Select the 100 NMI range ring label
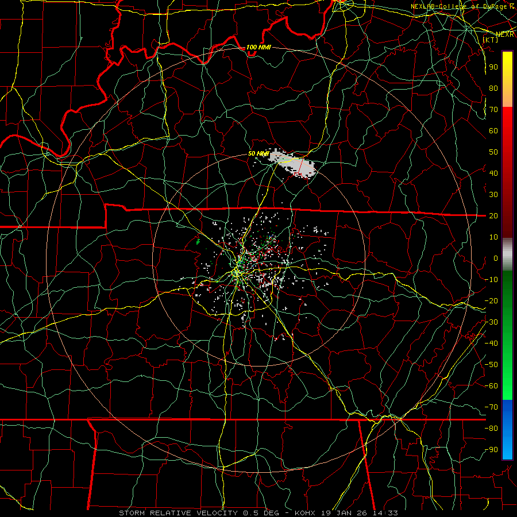 click(258, 47)
